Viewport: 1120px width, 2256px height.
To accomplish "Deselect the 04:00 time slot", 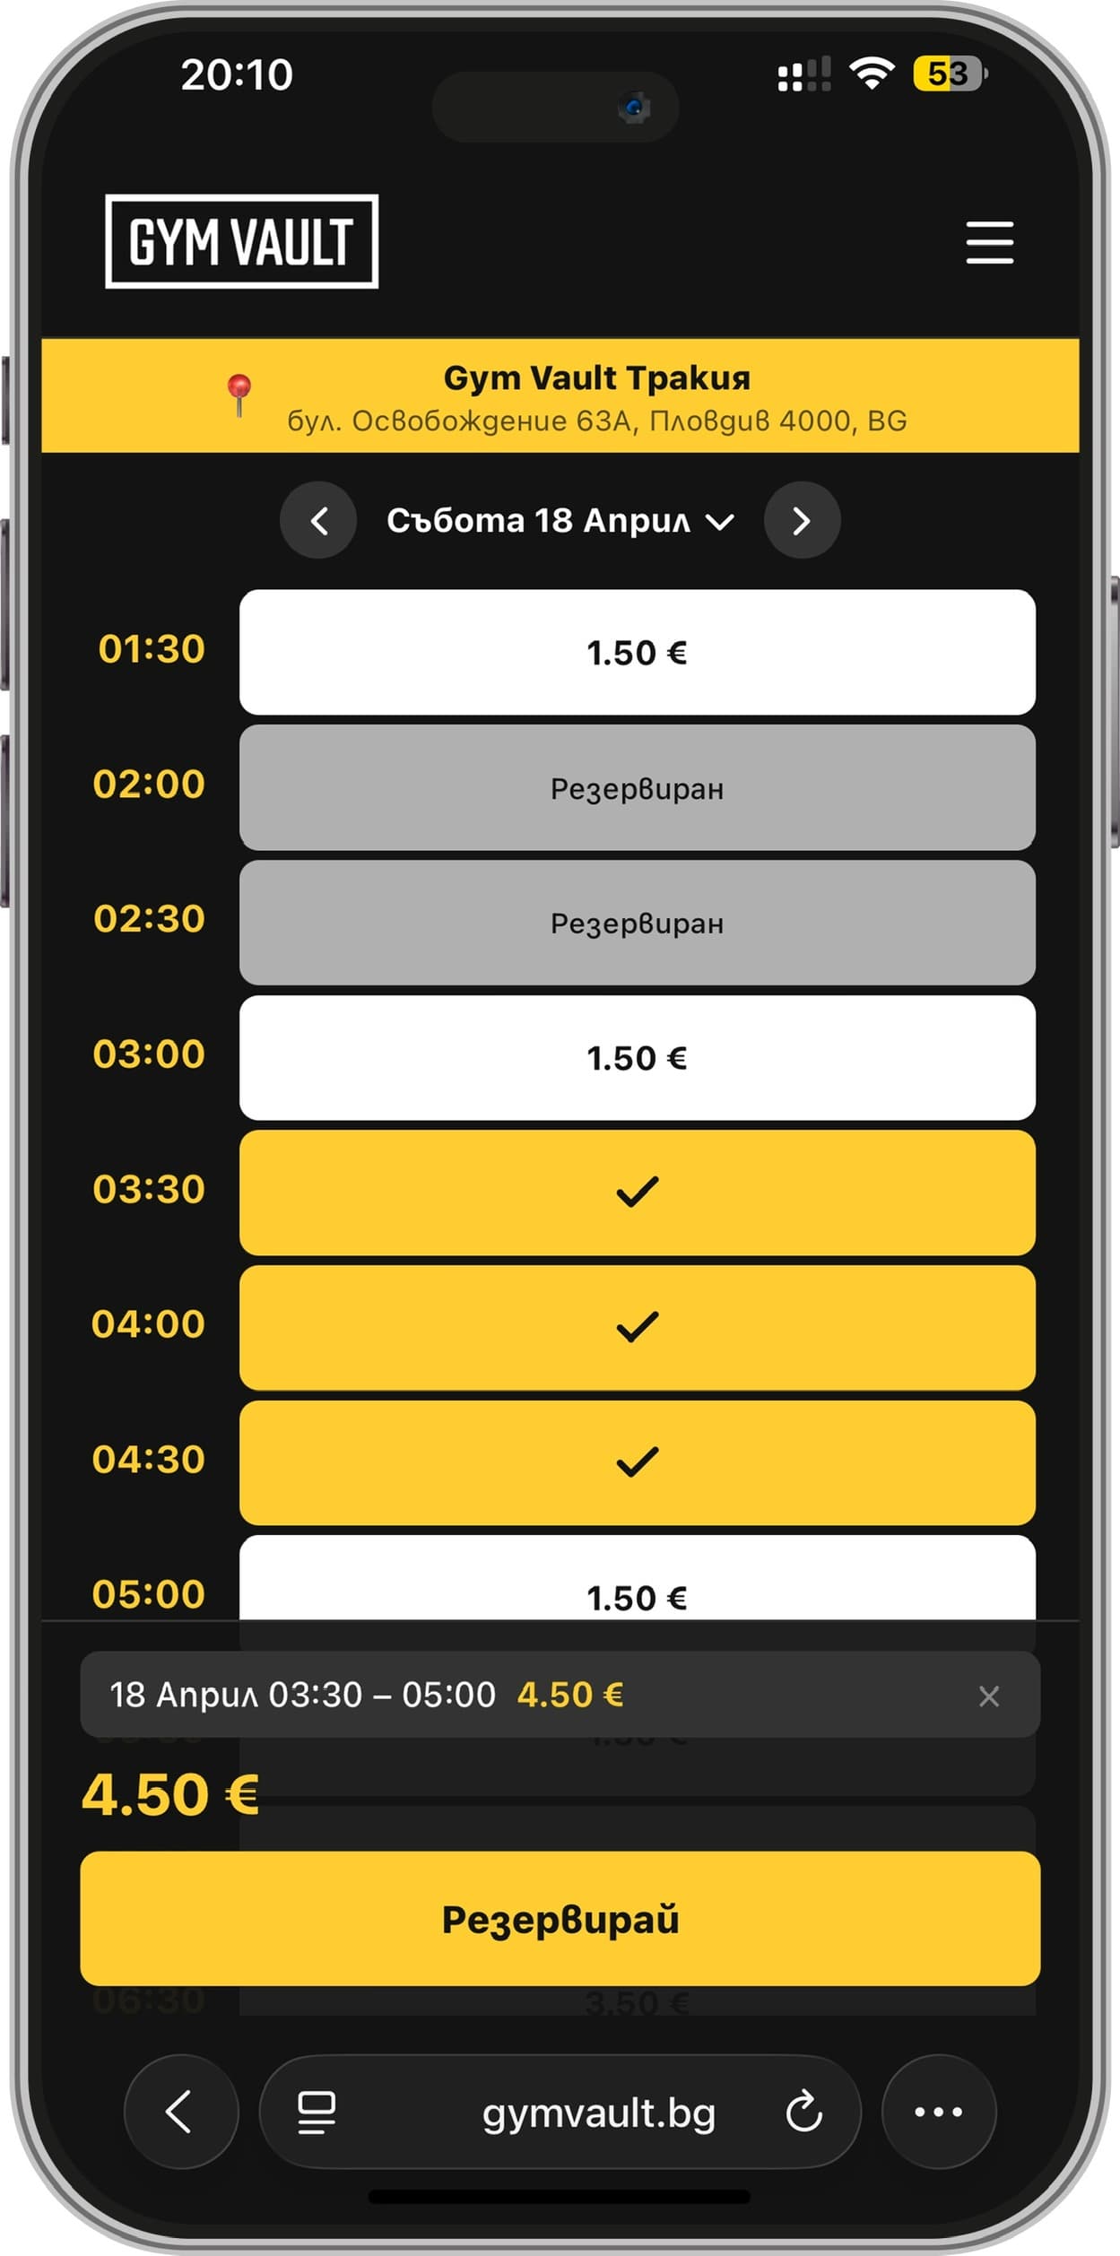I will coord(637,1327).
